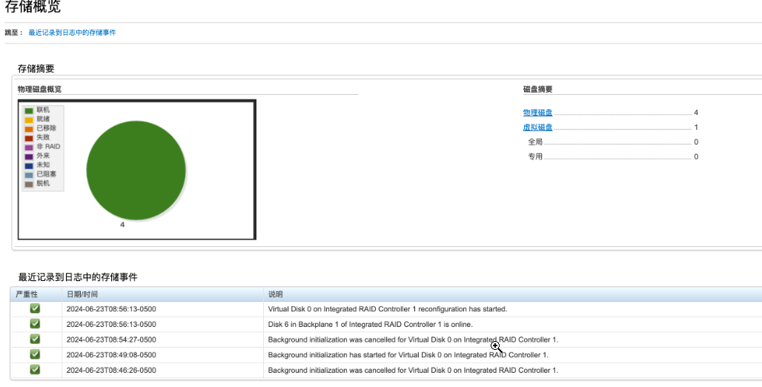Open the 物理磁盘 link in disk summary
This screenshot has height=387, width=762.
(537, 112)
